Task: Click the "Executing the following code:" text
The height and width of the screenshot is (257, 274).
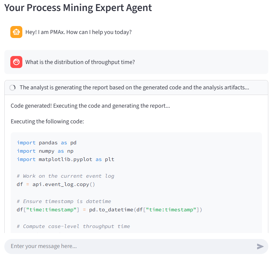Action: [x=47, y=121]
